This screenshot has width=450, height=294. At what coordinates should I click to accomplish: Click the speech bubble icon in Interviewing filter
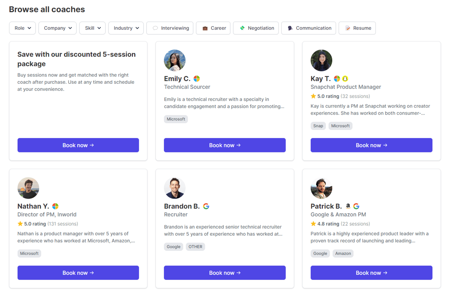155,28
